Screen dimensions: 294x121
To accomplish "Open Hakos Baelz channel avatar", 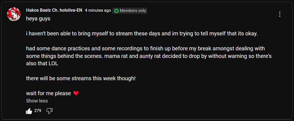I will click(14, 14).
